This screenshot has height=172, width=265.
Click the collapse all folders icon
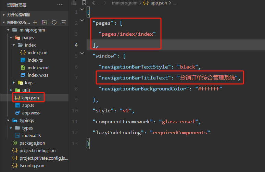(64, 22)
